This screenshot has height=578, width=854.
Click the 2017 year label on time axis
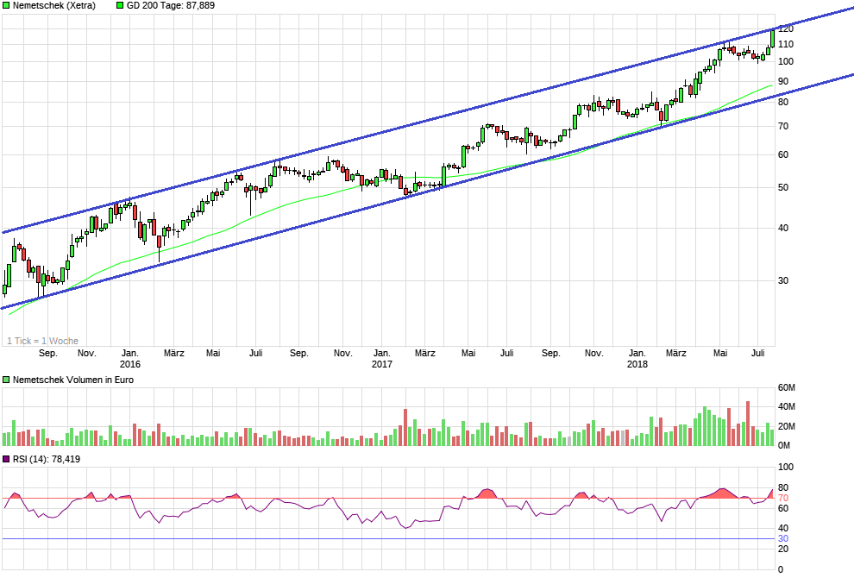pyautogui.click(x=381, y=364)
